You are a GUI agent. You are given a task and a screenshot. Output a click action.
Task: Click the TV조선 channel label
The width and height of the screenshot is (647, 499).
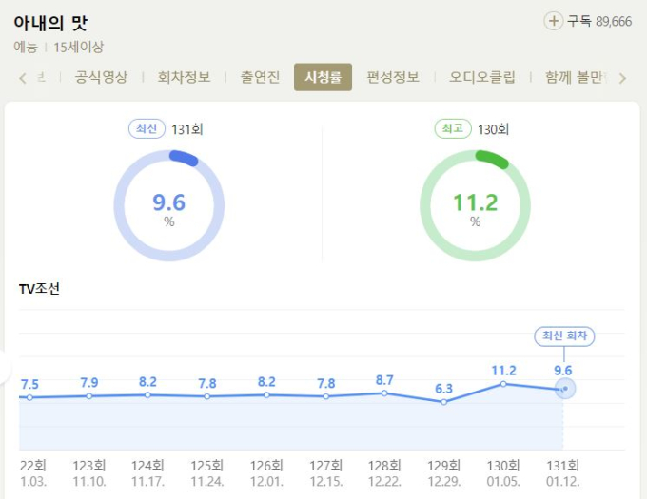(39, 289)
